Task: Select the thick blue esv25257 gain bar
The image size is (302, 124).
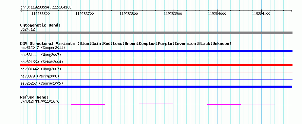Action: click(156, 87)
